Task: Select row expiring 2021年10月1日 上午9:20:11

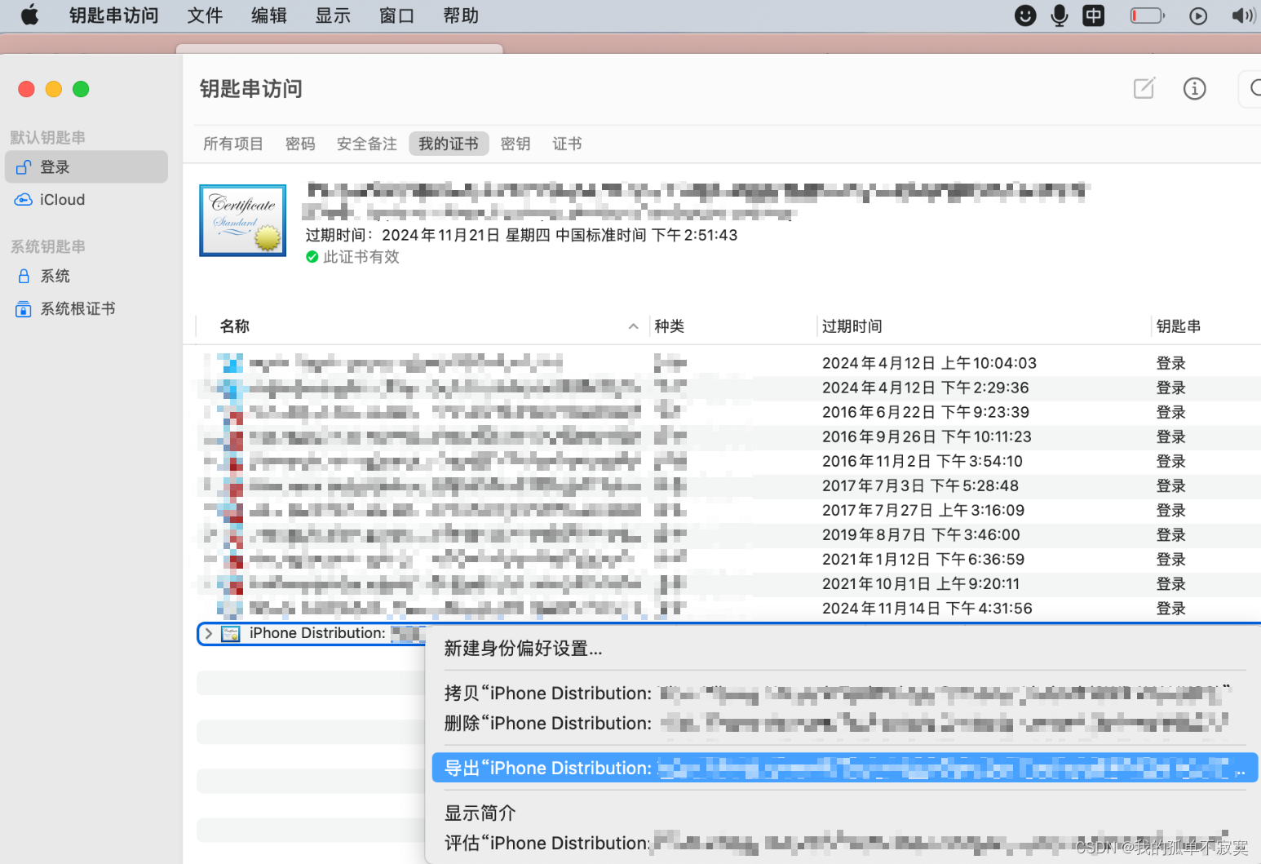Action: click(728, 583)
